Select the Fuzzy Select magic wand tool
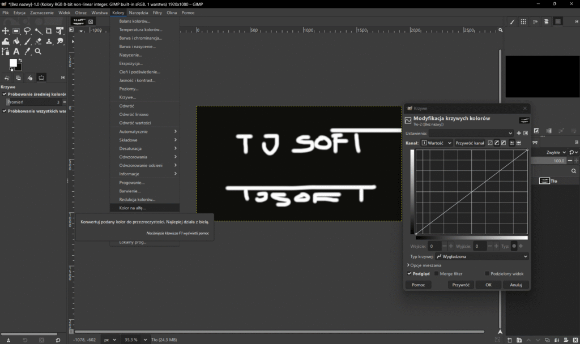Screen dimensions: 580x344 pyautogui.click(x=38, y=31)
